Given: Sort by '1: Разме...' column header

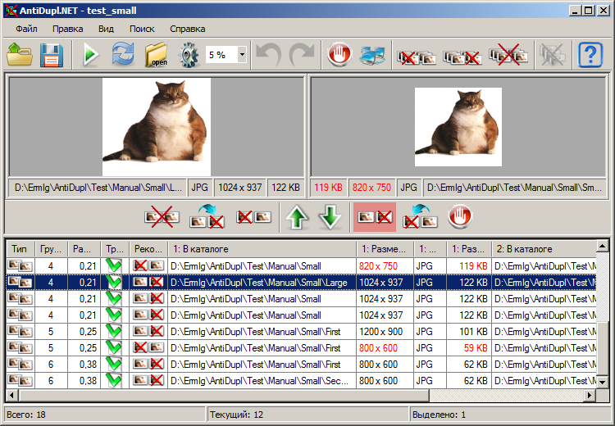Looking at the screenshot, I should pos(385,249).
